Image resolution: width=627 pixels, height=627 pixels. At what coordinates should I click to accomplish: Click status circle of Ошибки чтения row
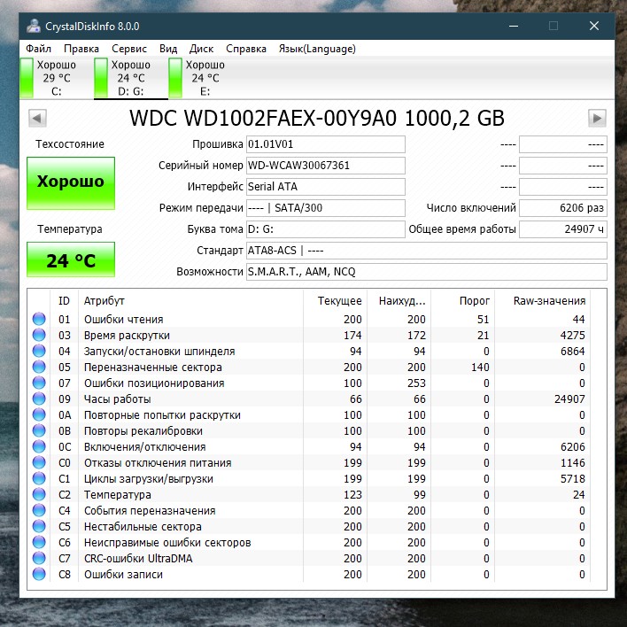(x=39, y=319)
